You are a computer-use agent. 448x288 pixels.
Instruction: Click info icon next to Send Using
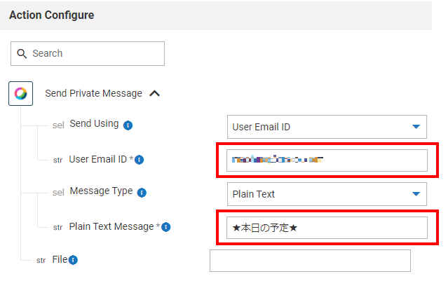coord(128,125)
